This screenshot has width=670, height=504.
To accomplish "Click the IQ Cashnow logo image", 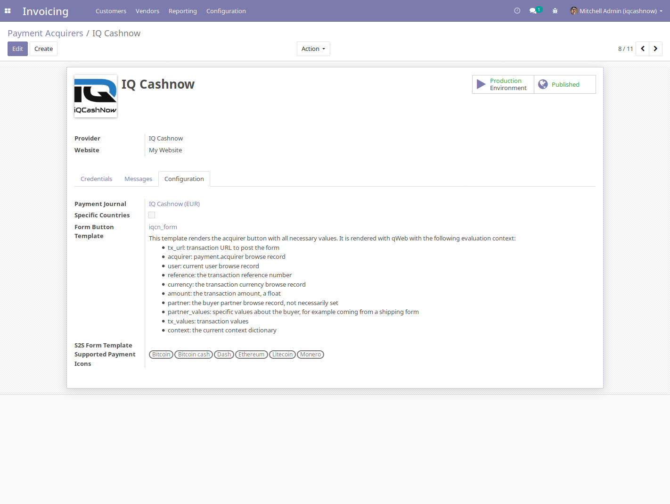I will tap(96, 96).
